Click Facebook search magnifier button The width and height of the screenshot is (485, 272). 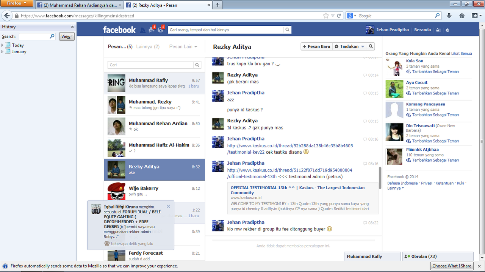[x=288, y=30]
